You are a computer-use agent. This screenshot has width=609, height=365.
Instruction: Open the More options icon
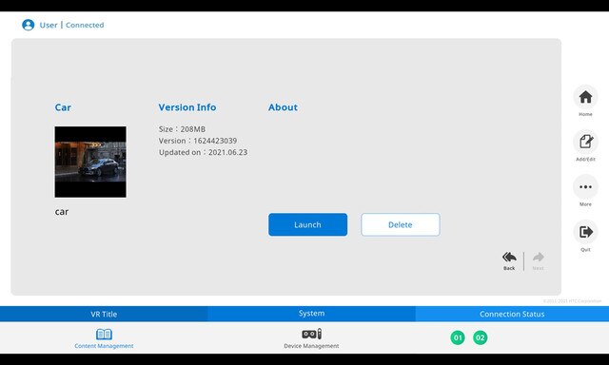pyautogui.click(x=585, y=187)
